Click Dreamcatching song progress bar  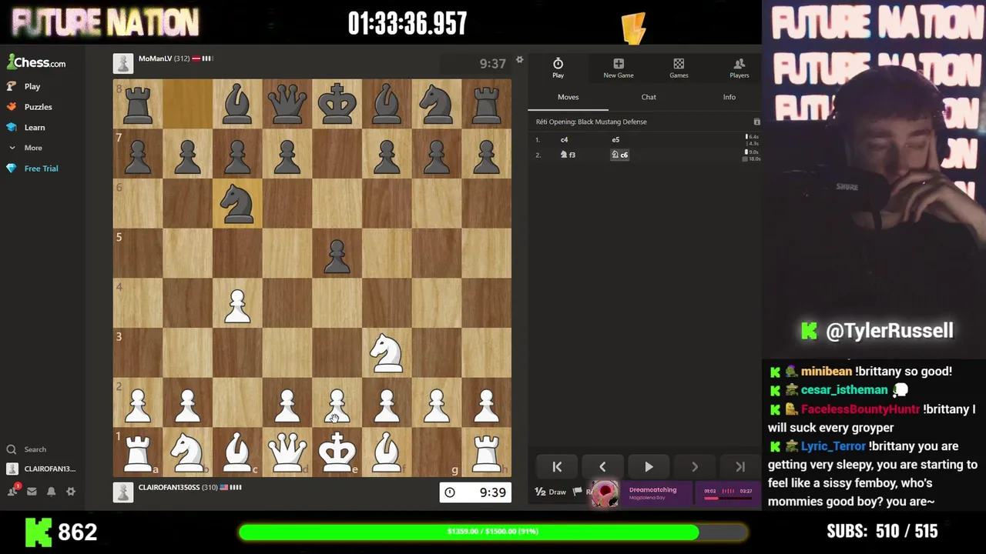[x=727, y=498]
